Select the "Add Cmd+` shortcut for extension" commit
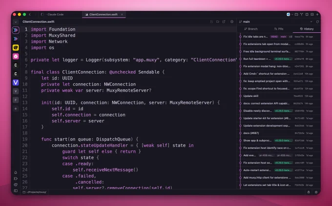Image resolution: width=332 pixels, height=206 pixels. tap(279, 74)
